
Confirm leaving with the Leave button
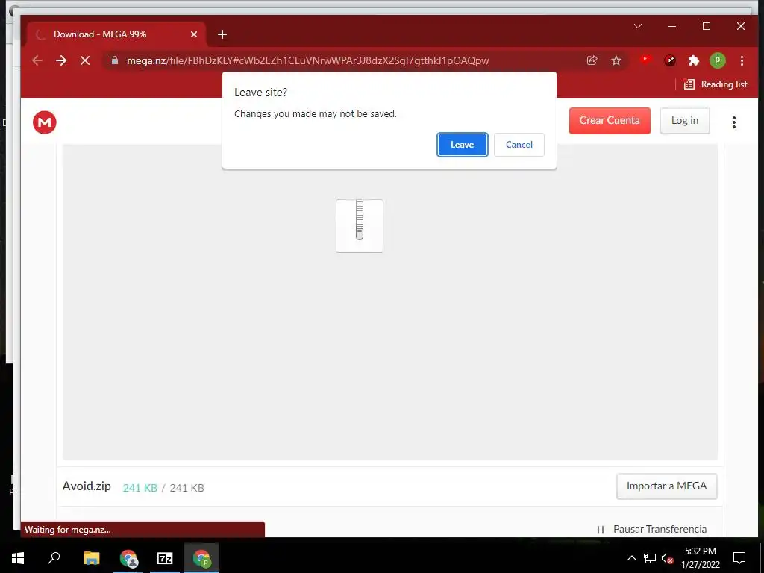(462, 145)
